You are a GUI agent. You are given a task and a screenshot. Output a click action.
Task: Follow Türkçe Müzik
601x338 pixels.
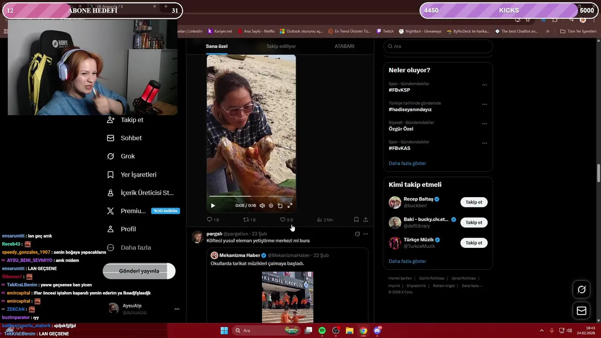pos(474,243)
